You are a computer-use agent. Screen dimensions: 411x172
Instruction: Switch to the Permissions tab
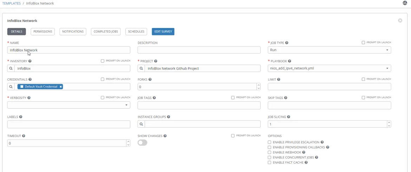[x=43, y=31]
